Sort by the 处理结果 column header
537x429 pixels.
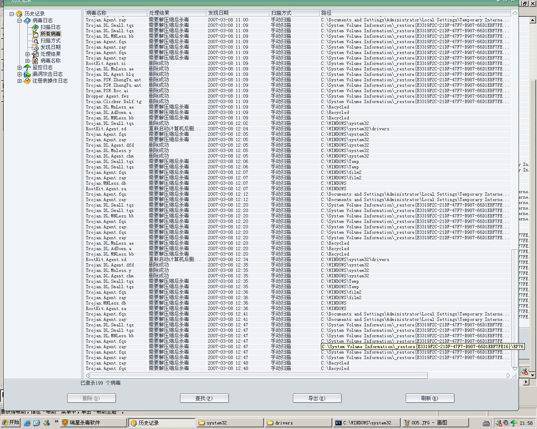(177, 13)
